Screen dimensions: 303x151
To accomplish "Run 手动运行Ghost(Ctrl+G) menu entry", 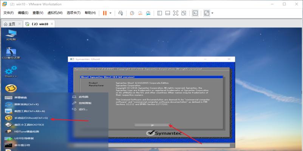I will tap(26, 118).
